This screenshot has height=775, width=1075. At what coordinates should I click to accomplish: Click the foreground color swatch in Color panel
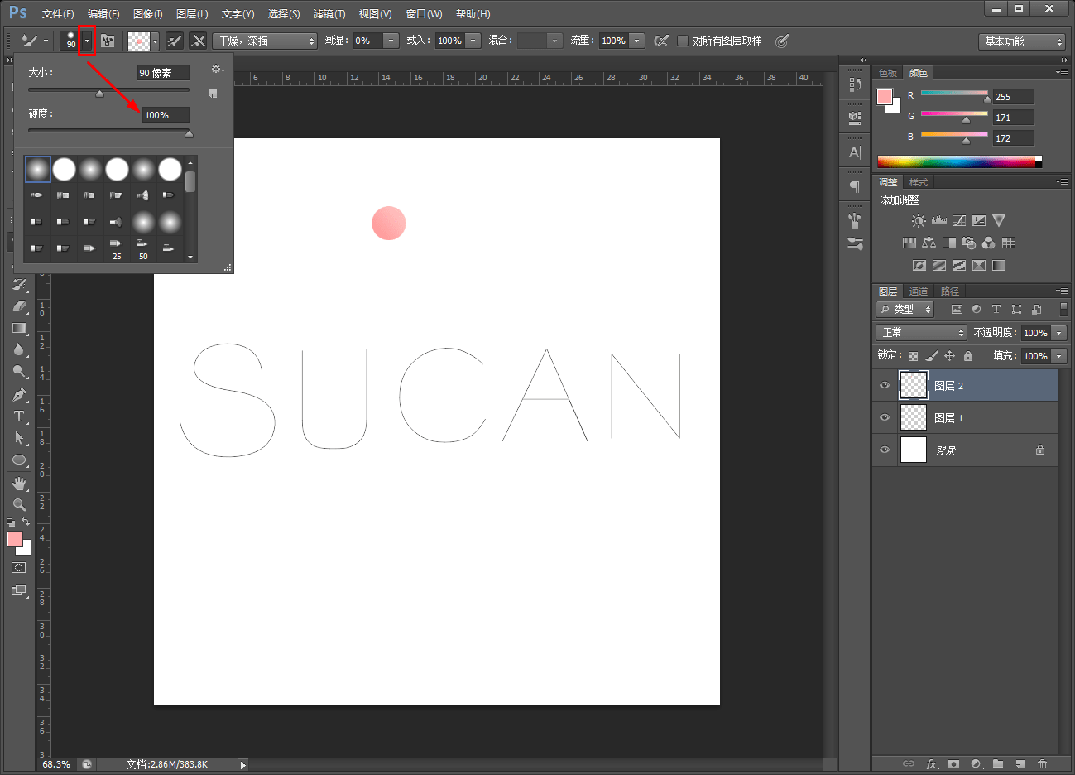point(885,97)
